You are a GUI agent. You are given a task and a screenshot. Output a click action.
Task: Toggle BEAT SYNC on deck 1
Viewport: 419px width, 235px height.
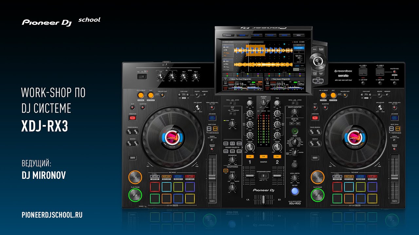[x=209, y=129]
